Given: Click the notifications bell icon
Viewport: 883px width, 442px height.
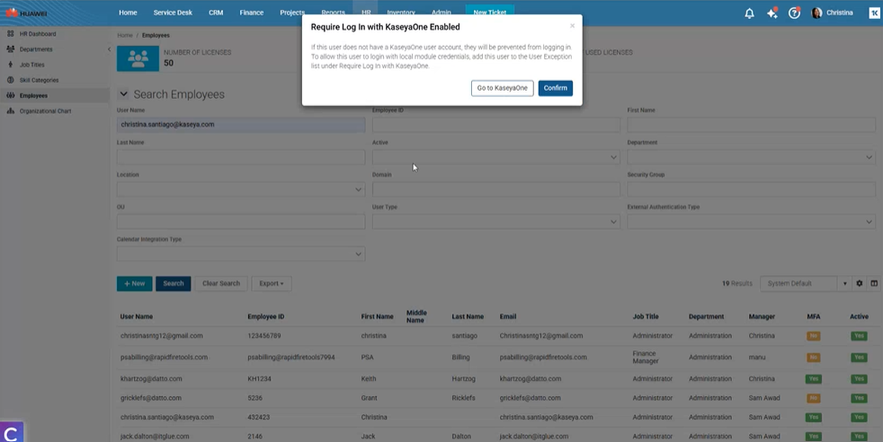Looking at the screenshot, I should click(x=749, y=13).
